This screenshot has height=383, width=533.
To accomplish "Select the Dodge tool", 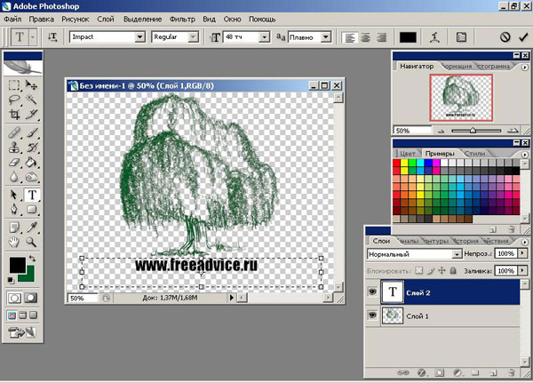I will tap(31, 177).
